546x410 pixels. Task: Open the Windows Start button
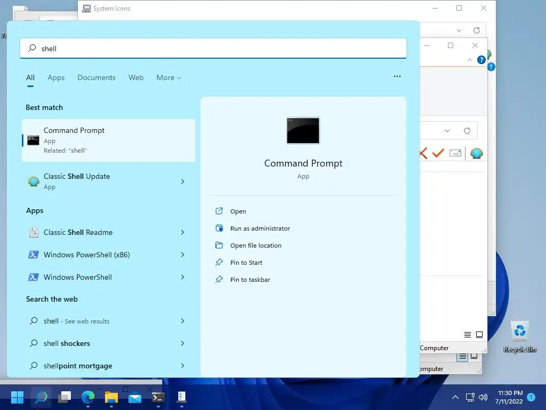[x=17, y=397]
